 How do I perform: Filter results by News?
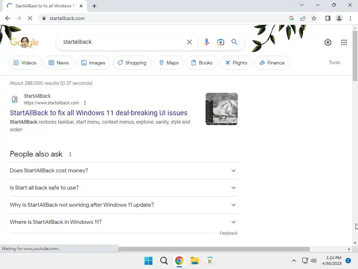point(59,63)
